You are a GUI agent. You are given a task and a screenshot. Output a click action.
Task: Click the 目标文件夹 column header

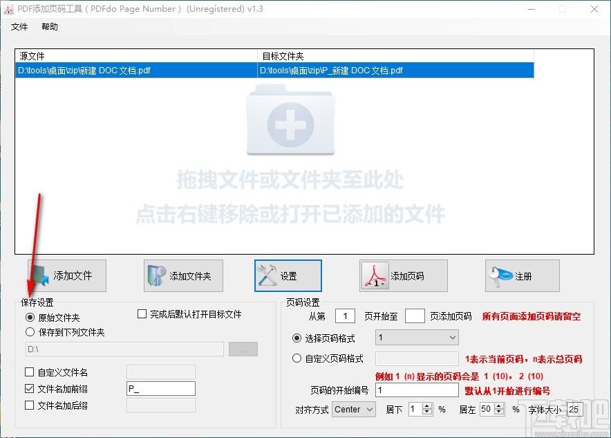tap(395, 56)
